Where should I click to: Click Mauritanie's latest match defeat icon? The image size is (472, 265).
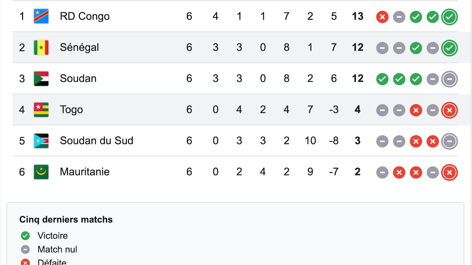[x=449, y=172]
